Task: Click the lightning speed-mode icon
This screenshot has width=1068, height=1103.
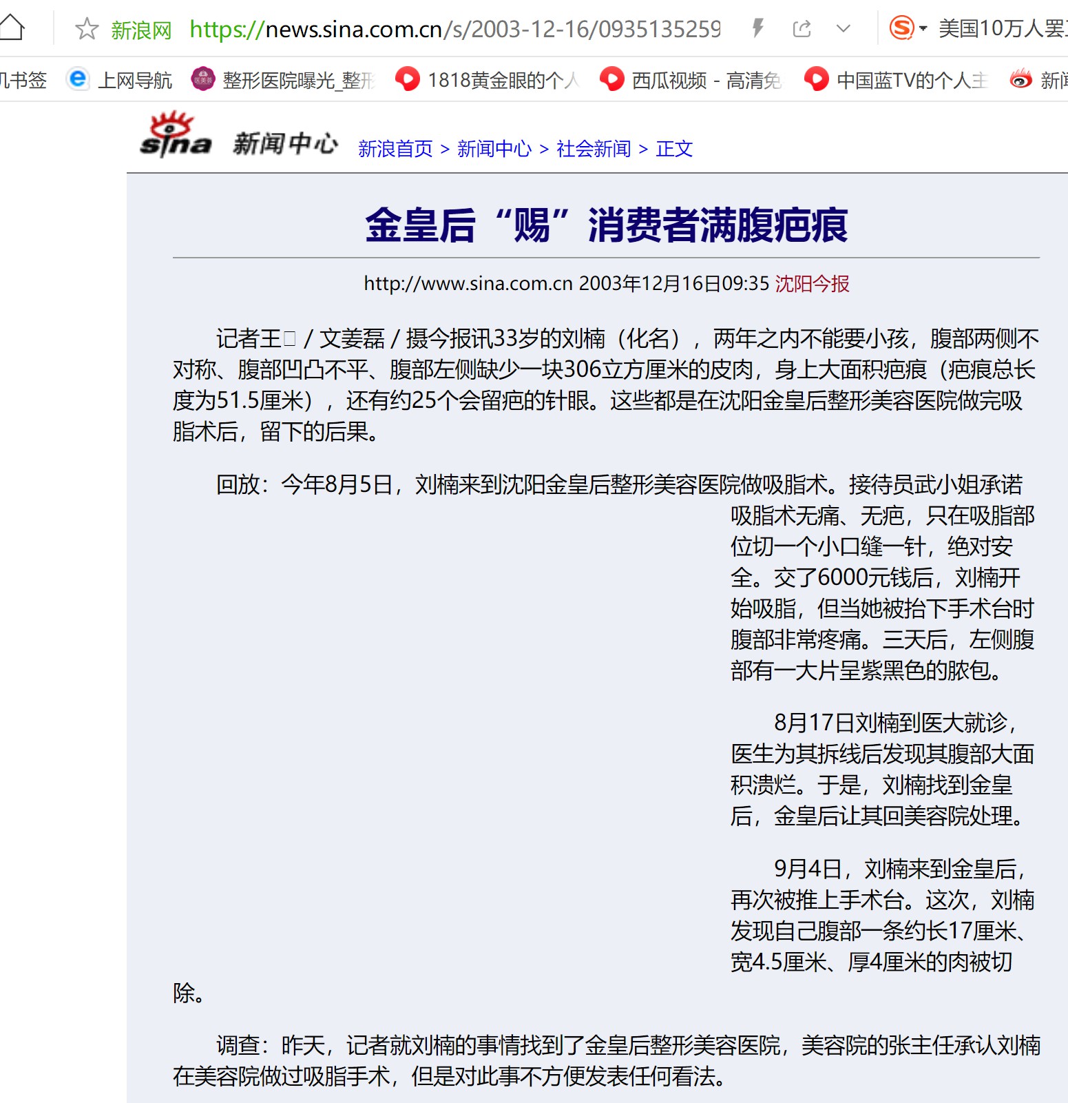Action: tap(758, 28)
